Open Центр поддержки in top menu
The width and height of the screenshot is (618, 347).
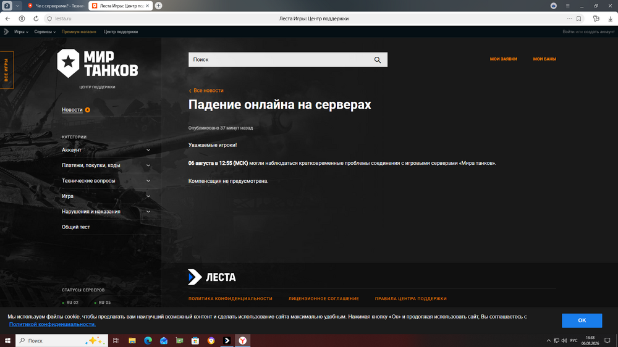[x=121, y=31]
